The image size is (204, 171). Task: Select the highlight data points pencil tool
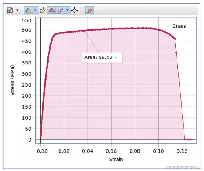[x=42, y=10]
